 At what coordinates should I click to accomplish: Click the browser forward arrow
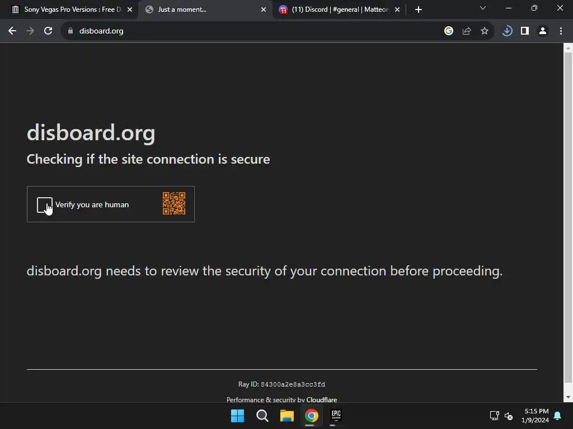tap(30, 31)
